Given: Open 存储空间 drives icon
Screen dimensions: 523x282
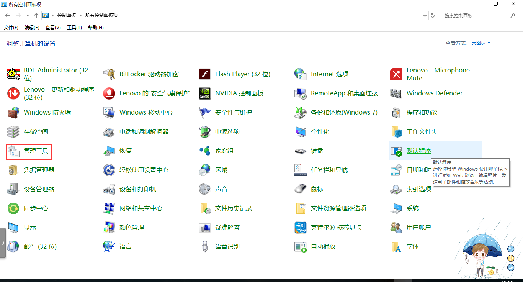Looking at the screenshot, I should coord(13,131).
